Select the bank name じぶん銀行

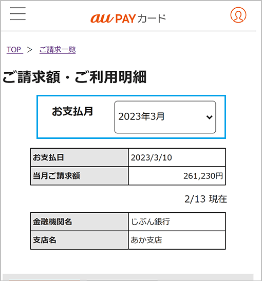151,222
